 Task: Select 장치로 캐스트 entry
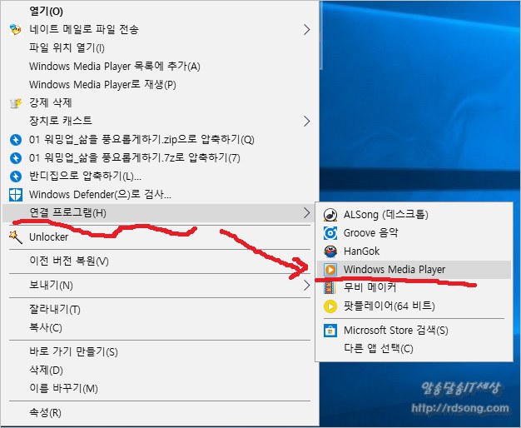click(x=160, y=121)
